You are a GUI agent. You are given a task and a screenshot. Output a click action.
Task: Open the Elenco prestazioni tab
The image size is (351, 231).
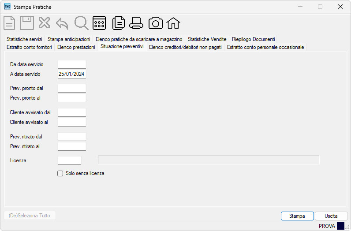point(76,47)
